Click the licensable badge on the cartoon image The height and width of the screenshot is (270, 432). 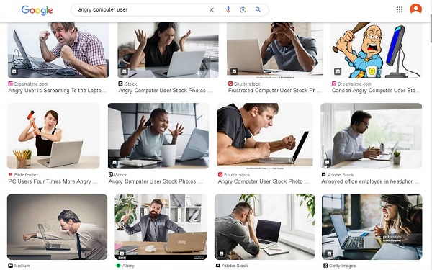pos(338,71)
